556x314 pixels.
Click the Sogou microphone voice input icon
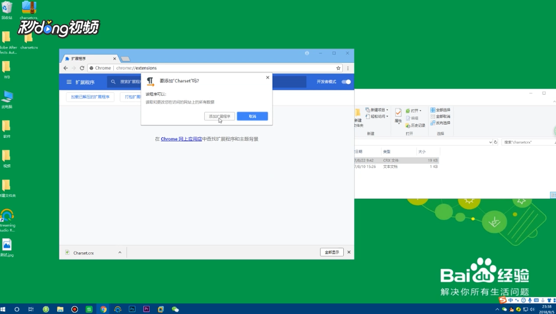[x=530, y=300]
